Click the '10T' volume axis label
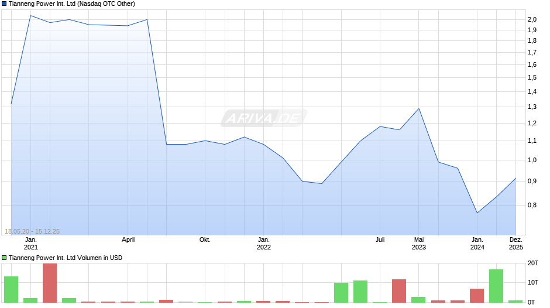Image resolution: width=550 pixels, height=308 pixels. coord(533,282)
